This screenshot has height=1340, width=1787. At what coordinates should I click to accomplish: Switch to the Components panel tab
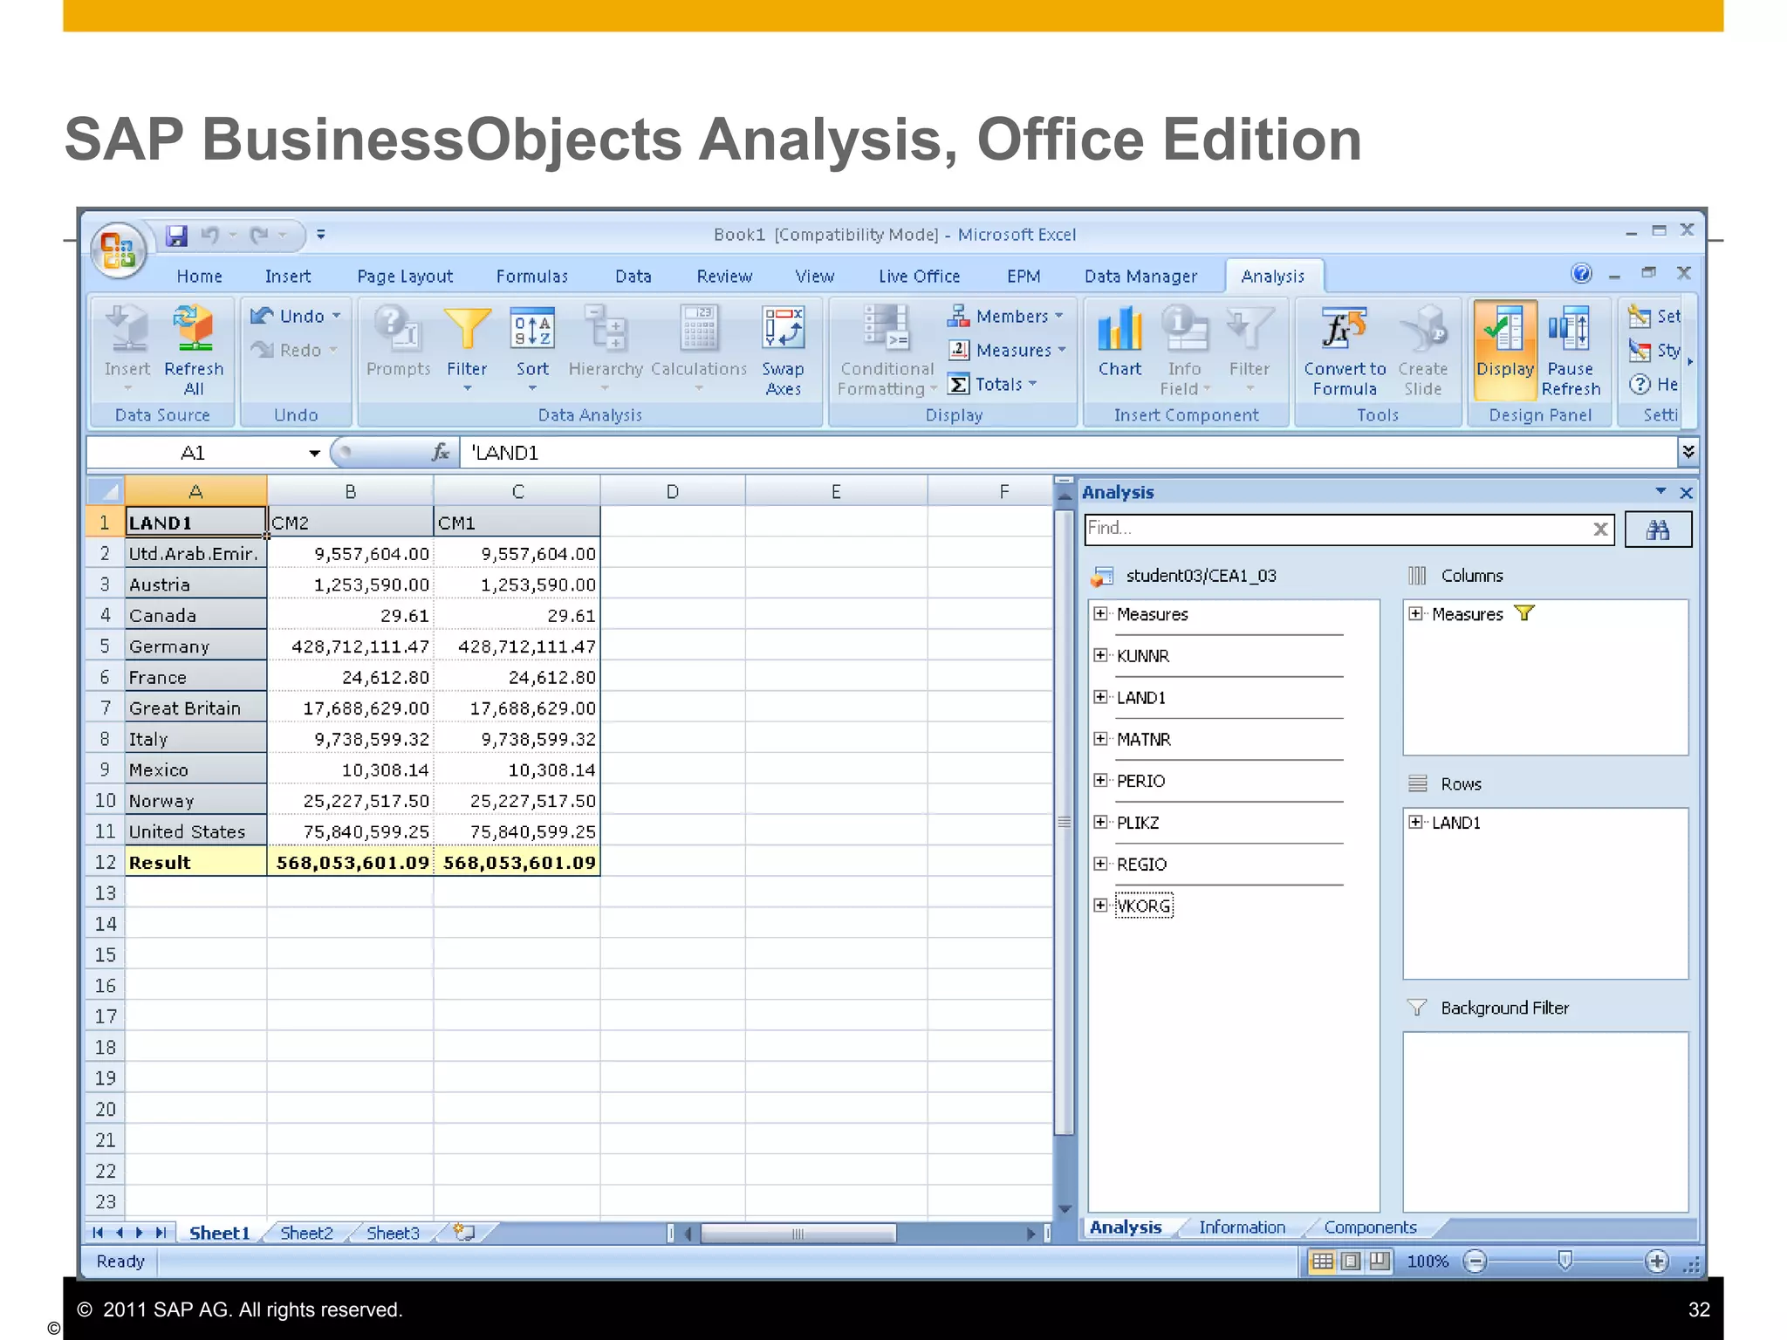[1370, 1227]
